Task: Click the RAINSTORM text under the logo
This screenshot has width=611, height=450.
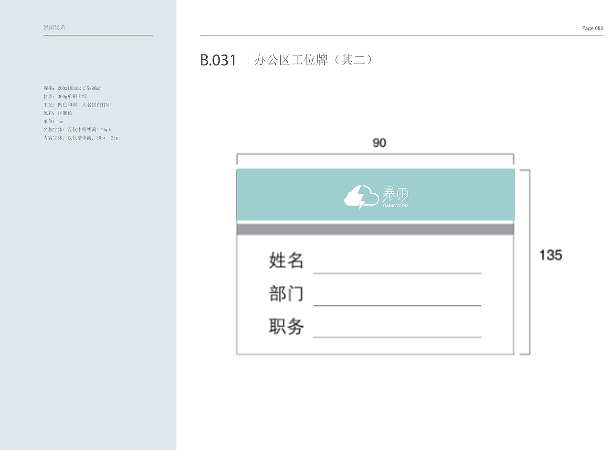Action: (396, 206)
